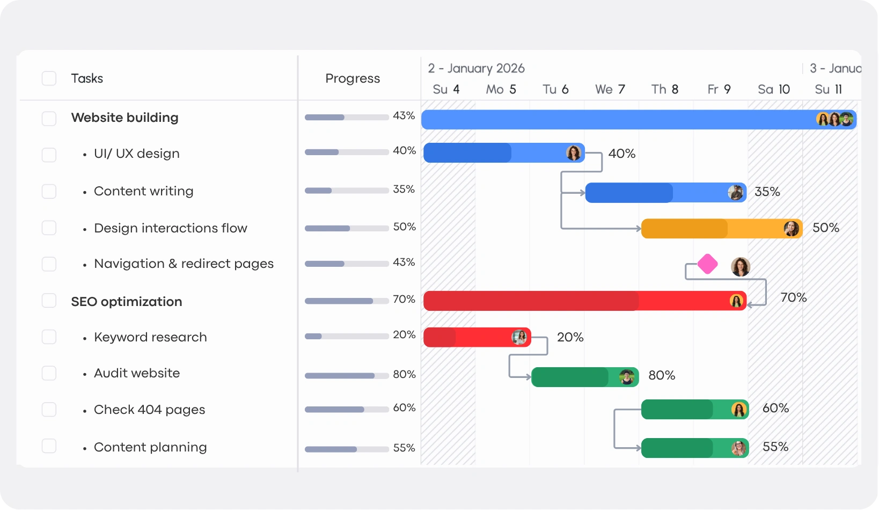This screenshot has width=879, height=510.
Task: Click the pink diamond milestone marker
Action: 708,264
